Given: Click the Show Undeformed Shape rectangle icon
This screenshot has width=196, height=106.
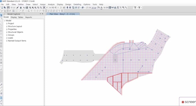Looking at the screenshot, I should tap(87, 8).
